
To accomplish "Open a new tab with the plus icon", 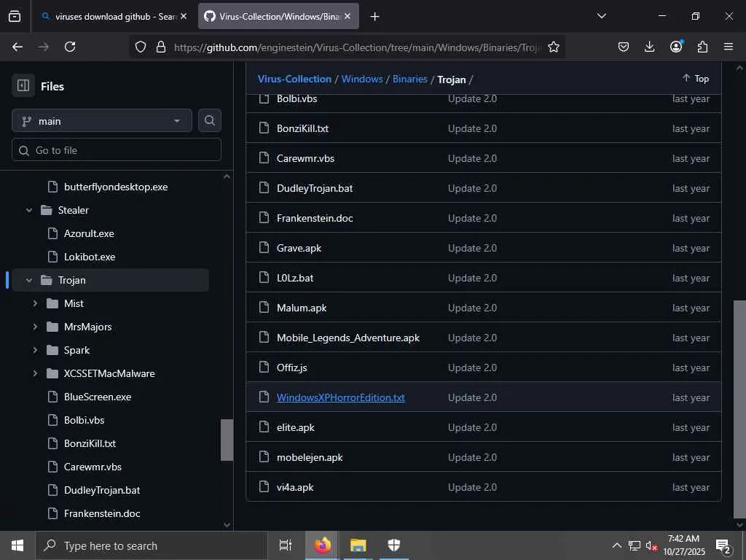I will (x=375, y=17).
